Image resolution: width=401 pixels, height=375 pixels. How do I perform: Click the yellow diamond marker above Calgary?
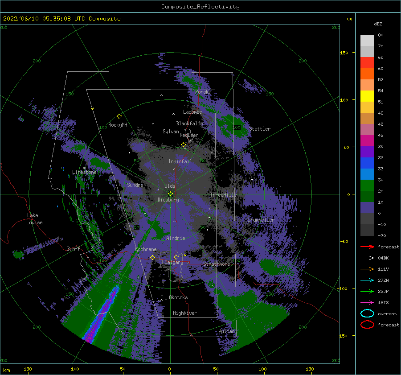176,257
